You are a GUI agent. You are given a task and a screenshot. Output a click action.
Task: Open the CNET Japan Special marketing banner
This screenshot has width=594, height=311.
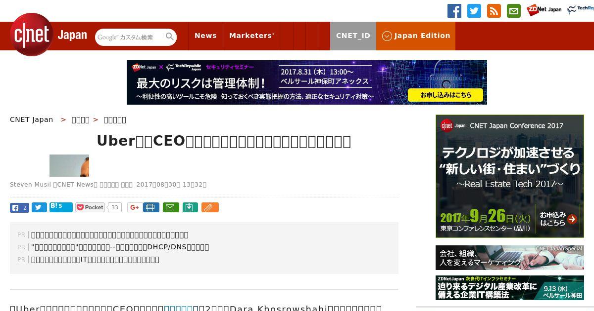tap(510, 258)
